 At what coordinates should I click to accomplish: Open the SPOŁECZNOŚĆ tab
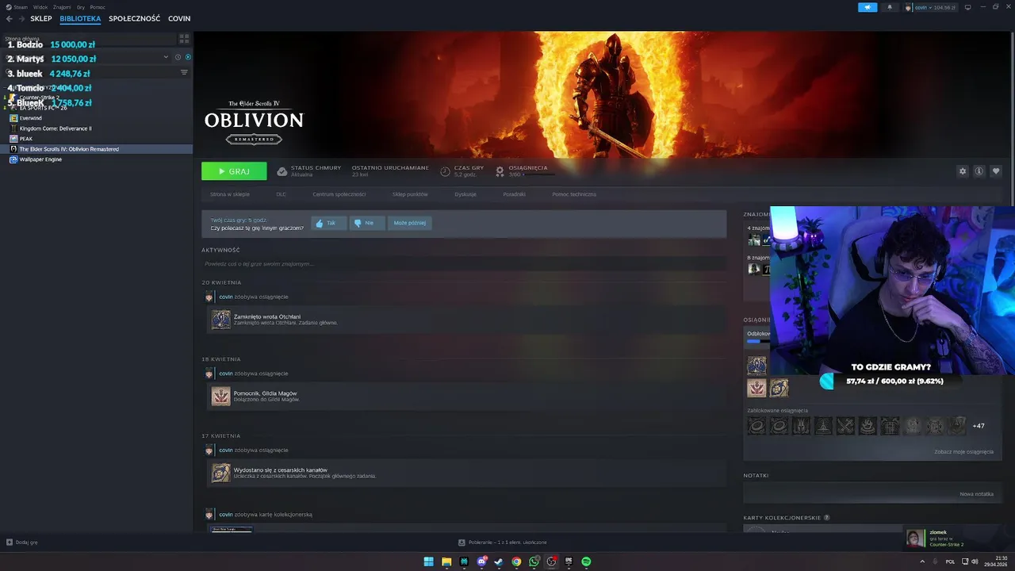134,18
